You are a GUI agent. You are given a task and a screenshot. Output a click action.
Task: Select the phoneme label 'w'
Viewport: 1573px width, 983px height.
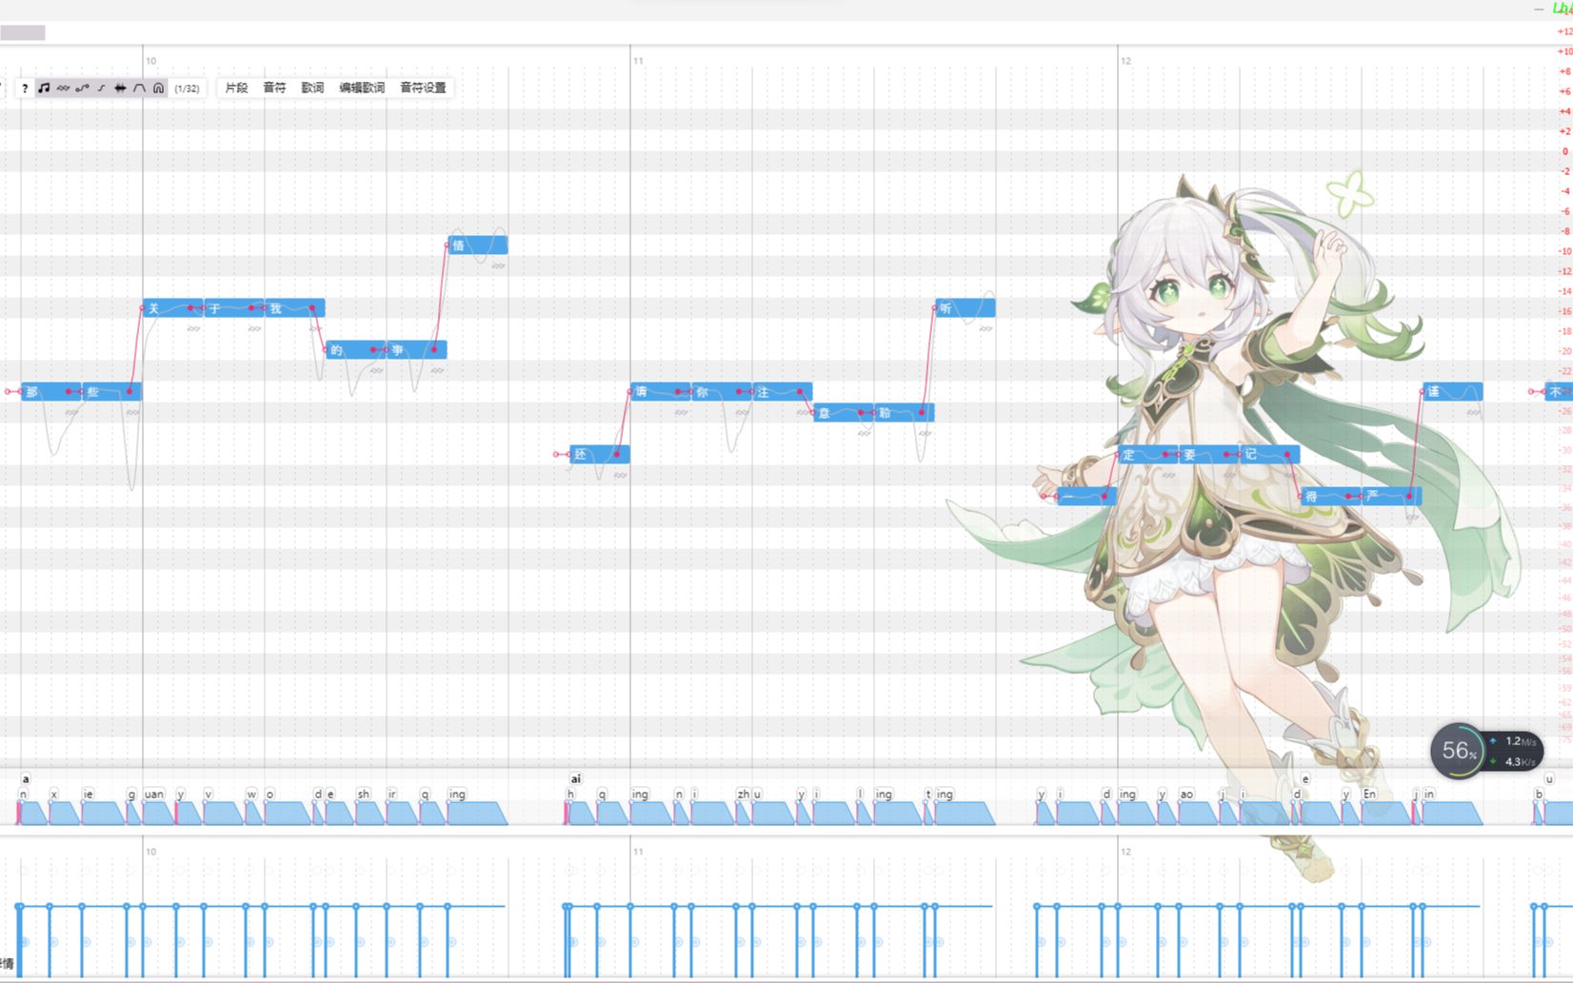click(251, 794)
